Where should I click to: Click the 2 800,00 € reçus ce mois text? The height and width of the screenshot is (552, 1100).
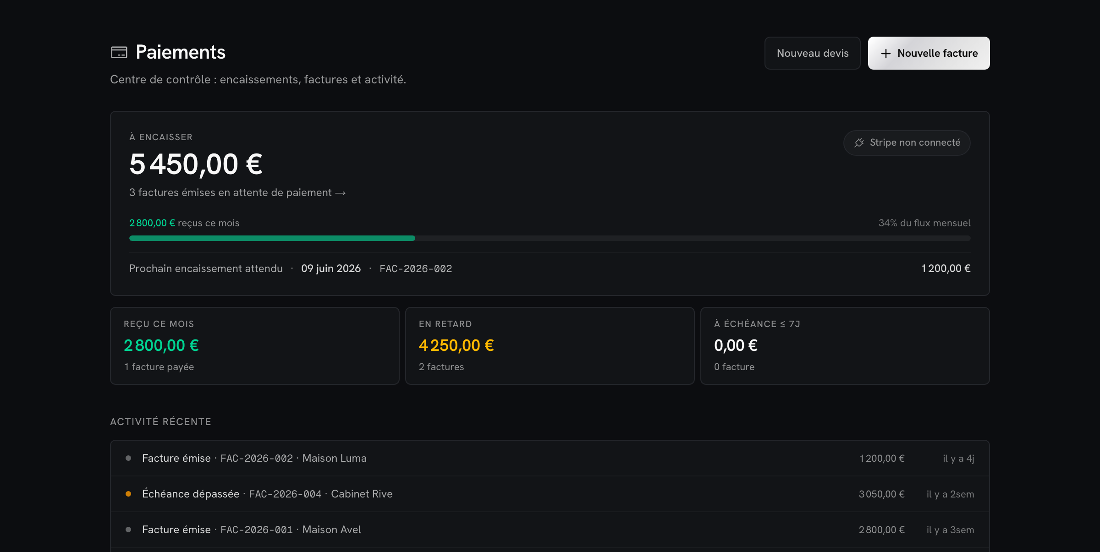click(184, 223)
